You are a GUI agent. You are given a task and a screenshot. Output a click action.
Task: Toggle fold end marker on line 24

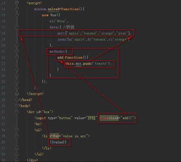[17, 69]
